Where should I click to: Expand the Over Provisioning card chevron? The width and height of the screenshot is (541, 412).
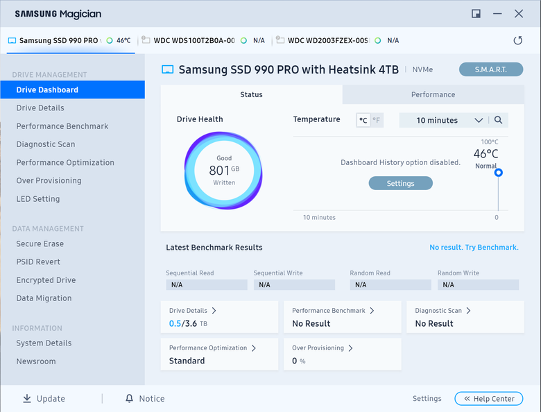click(350, 347)
